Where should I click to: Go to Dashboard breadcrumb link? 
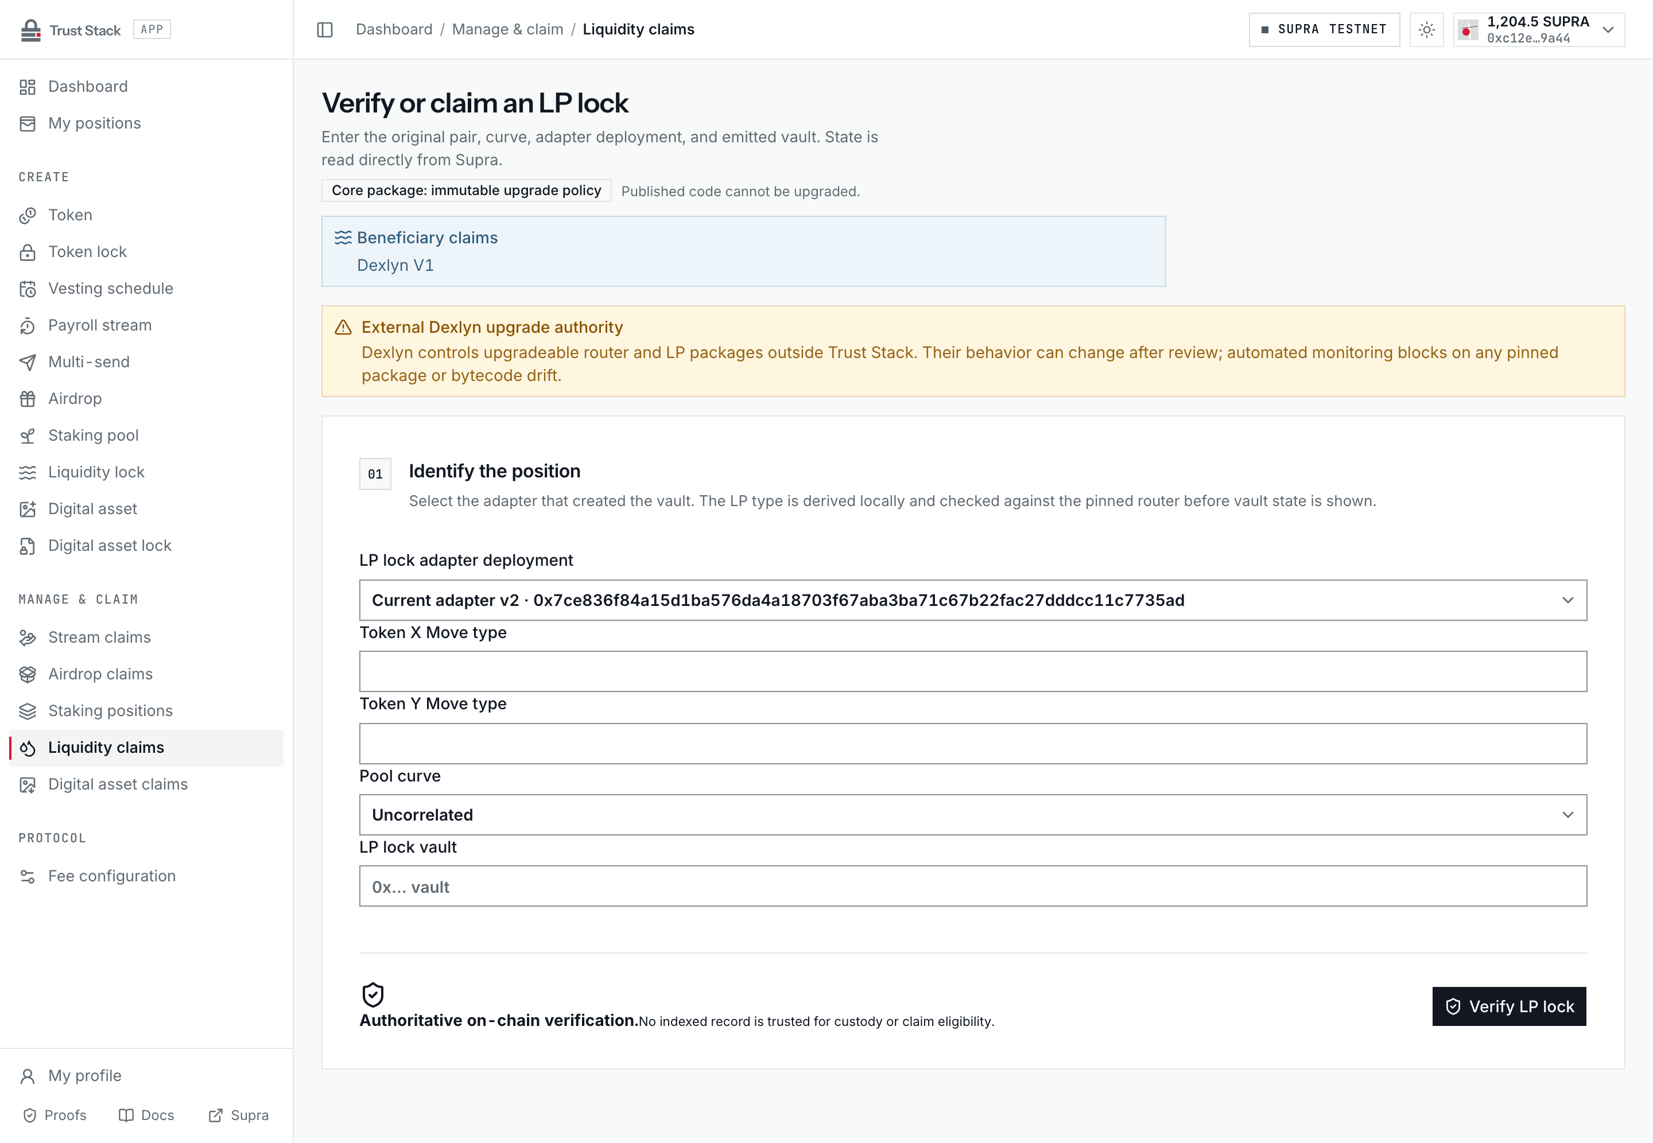pyautogui.click(x=394, y=29)
